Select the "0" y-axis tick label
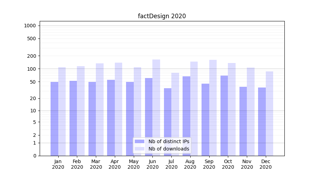 [34, 156]
